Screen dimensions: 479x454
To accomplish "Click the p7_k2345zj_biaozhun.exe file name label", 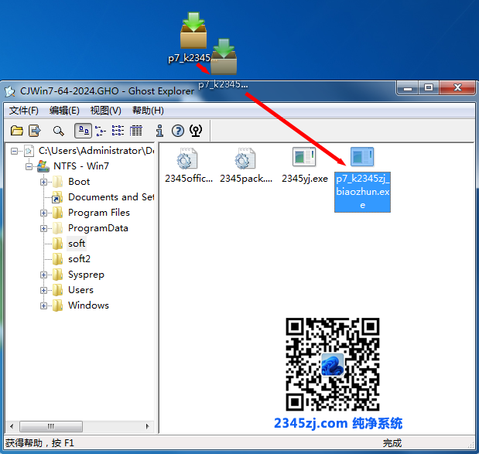I will pos(362,192).
